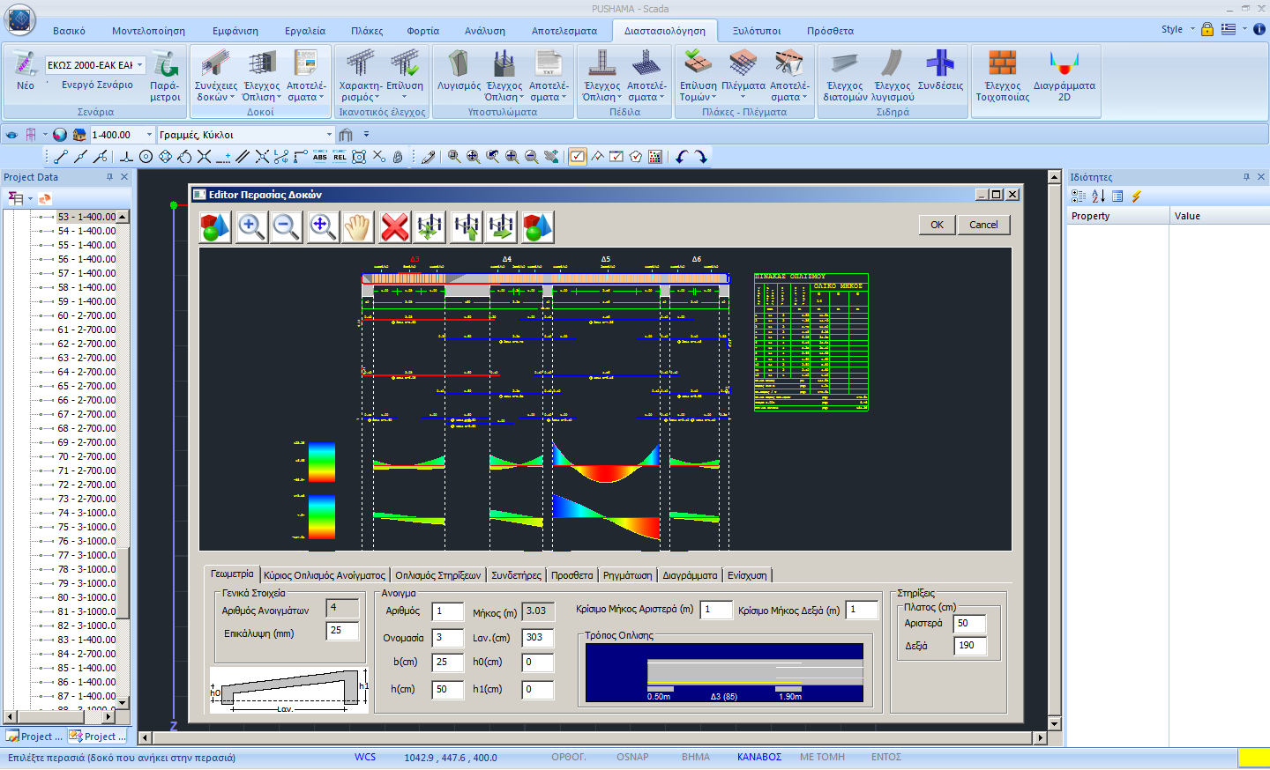Click the leftmost 3D shapes icon in the editor
Image resolution: width=1270 pixels, height=770 pixels.
click(215, 226)
